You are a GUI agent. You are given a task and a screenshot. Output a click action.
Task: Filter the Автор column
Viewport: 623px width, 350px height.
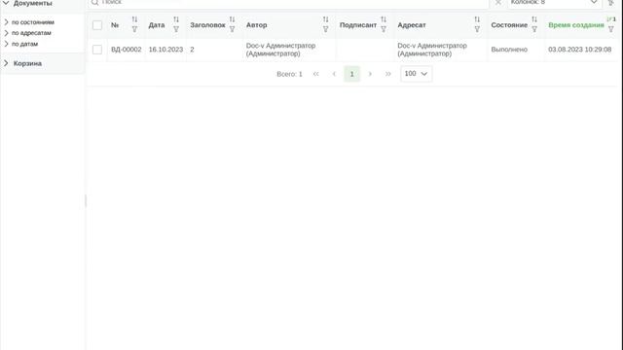pyautogui.click(x=325, y=29)
